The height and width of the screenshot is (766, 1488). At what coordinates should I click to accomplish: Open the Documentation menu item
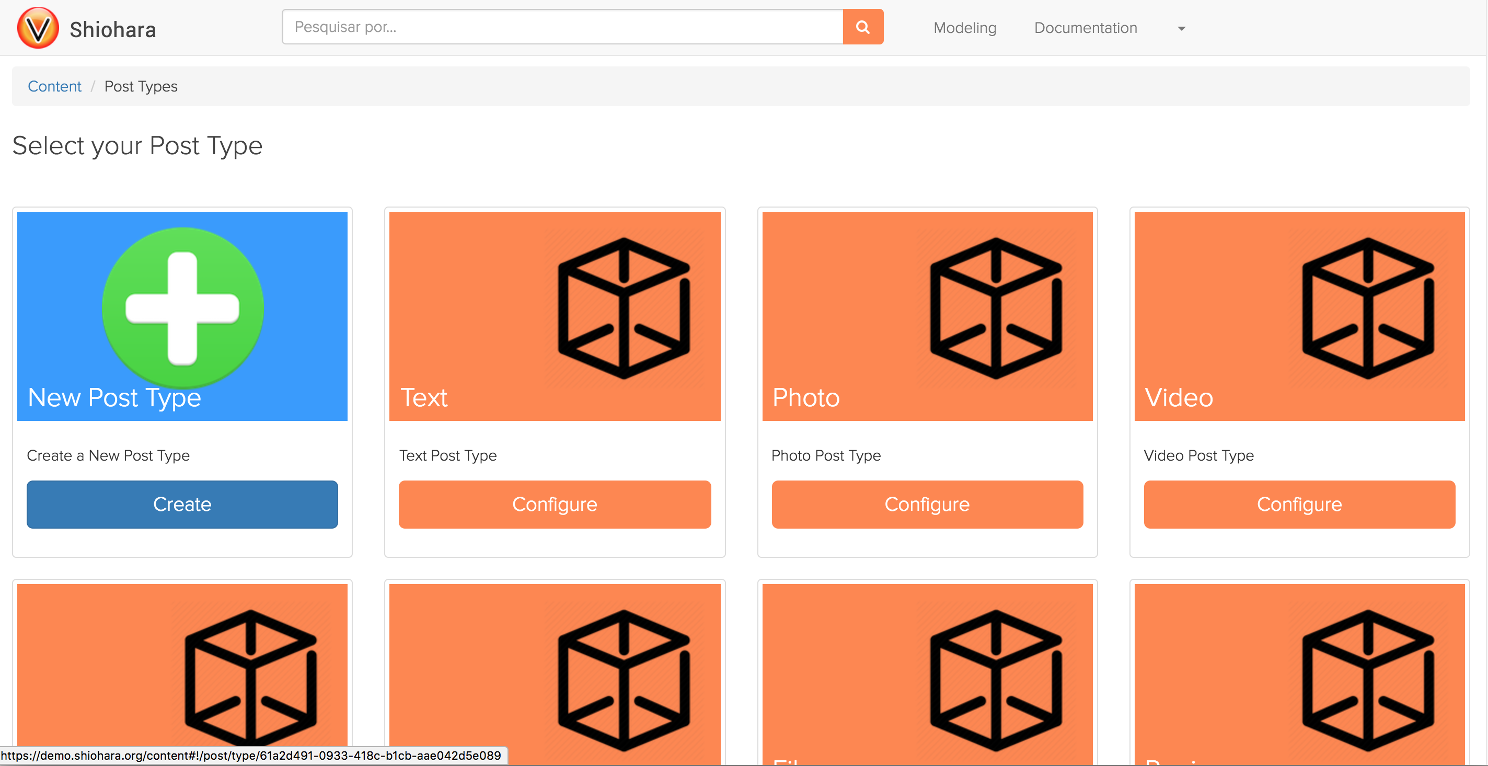tap(1085, 28)
